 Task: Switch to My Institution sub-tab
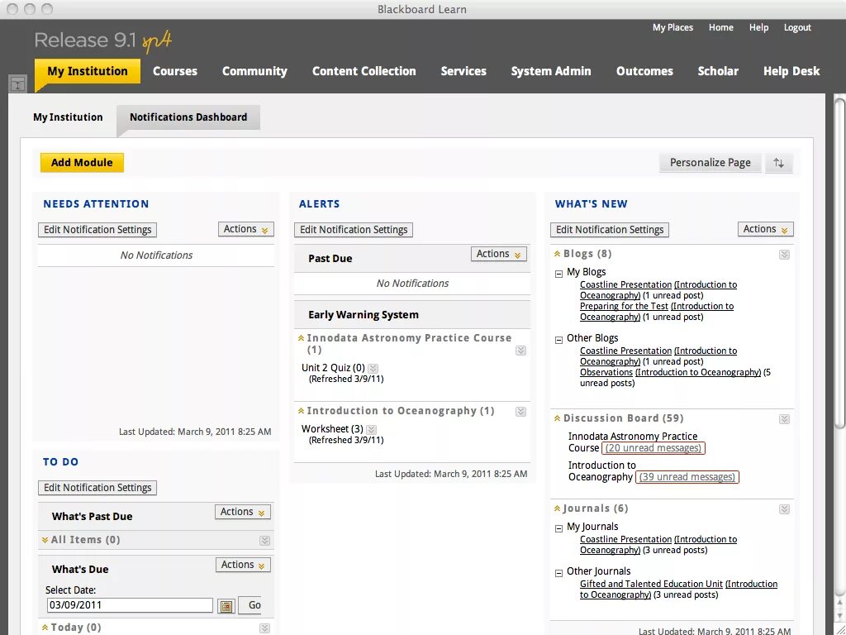tap(68, 117)
